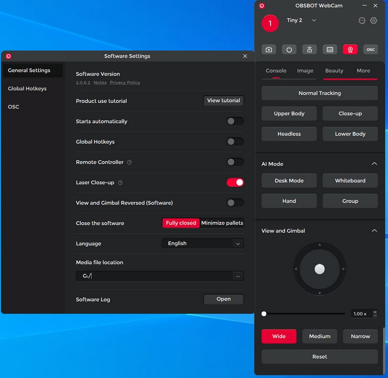The width and height of the screenshot is (388, 378).
Task: Open OSC settings in the sidebar
Action: (14, 107)
